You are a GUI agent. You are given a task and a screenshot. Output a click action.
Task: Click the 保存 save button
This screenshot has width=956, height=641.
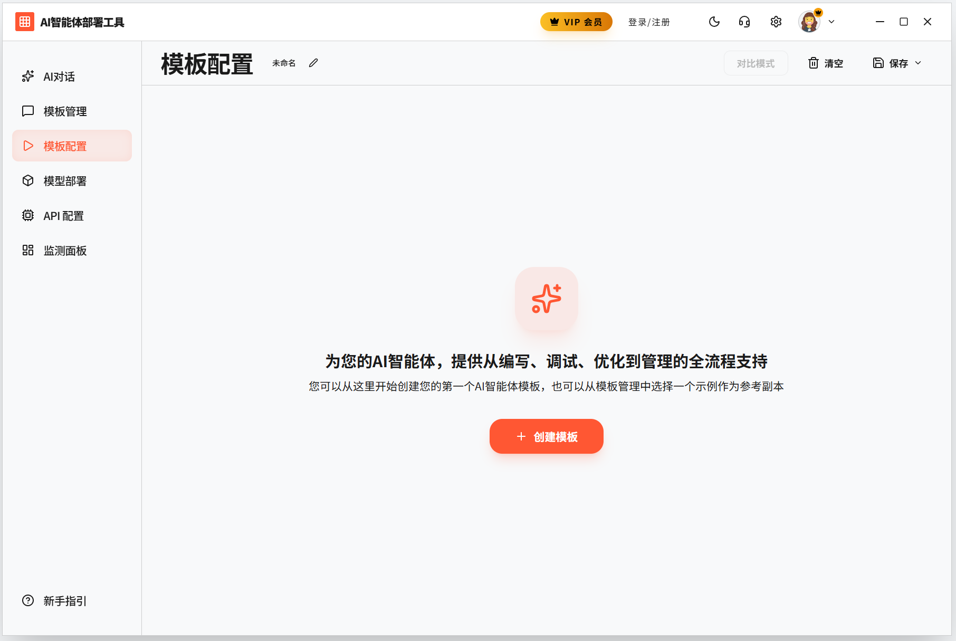[x=891, y=63]
